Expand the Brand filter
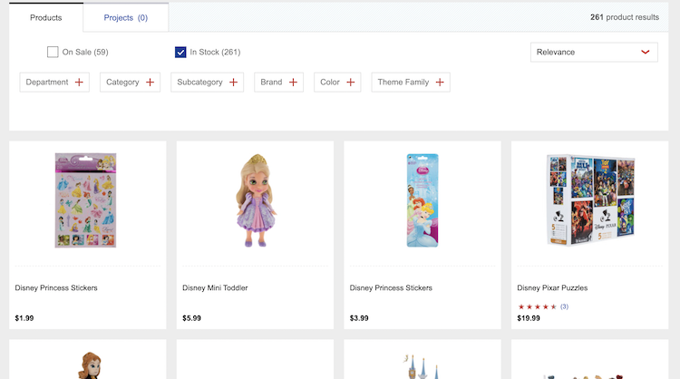The height and width of the screenshot is (379, 680). pyautogui.click(x=279, y=82)
